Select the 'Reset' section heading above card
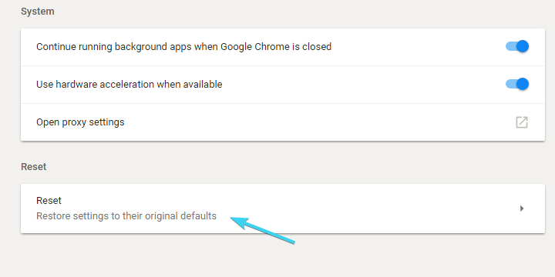This screenshot has width=555, height=277. point(34,166)
